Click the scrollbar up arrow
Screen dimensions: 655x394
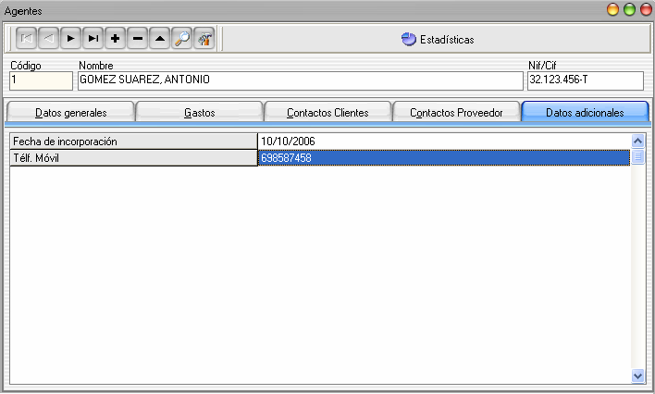tap(637, 141)
